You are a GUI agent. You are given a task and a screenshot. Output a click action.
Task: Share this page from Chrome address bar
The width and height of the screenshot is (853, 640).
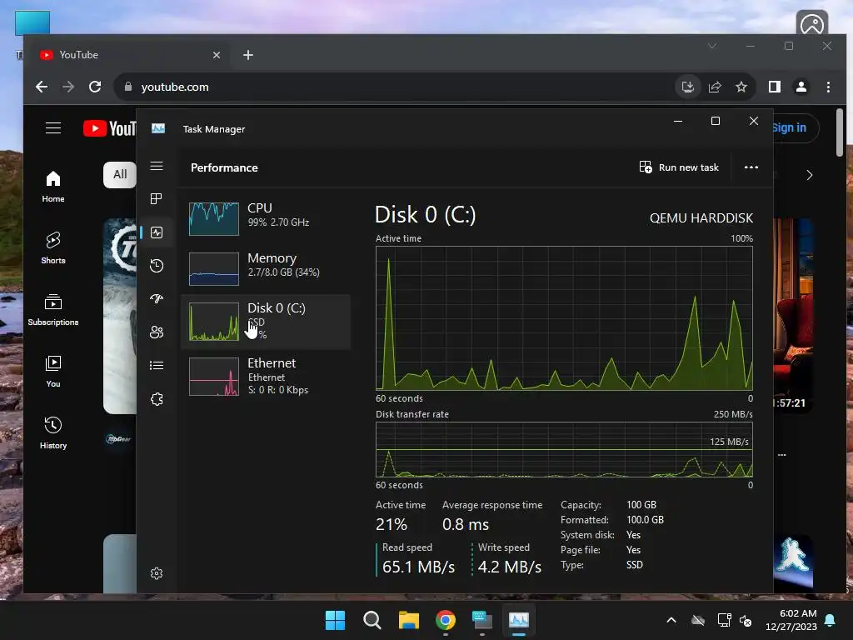pos(714,87)
